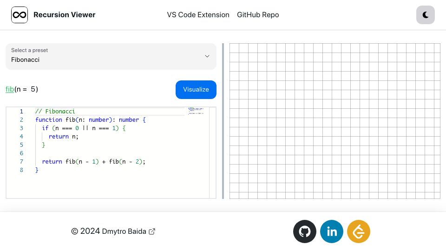Click the Visualize button
The width and height of the screenshot is (446, 251).
click(x=196, y=90)
